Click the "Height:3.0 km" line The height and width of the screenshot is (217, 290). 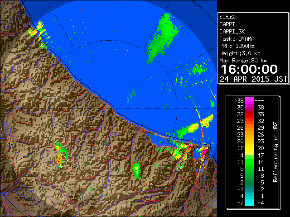240,53
